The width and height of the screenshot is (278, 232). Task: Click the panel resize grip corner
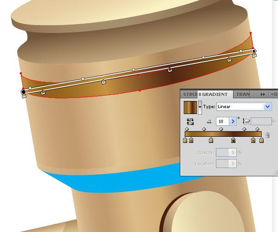(x=276, y=173)
